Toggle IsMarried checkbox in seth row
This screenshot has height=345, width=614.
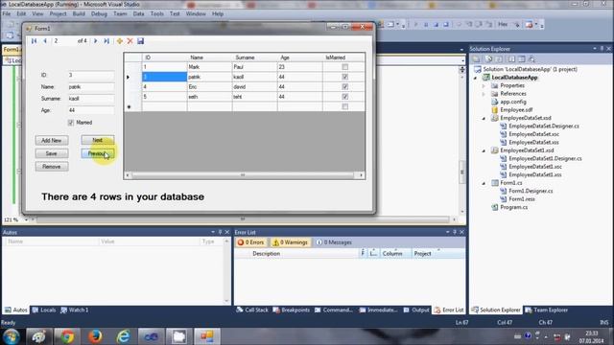click(345, 97)
